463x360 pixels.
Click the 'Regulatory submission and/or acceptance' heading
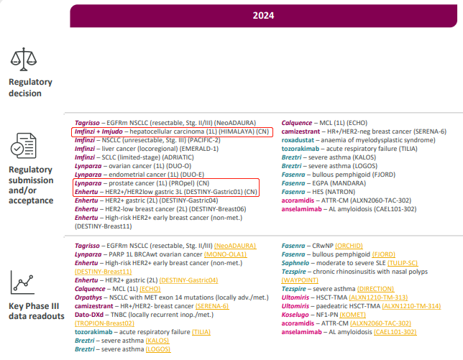click(x=31, y=185)
